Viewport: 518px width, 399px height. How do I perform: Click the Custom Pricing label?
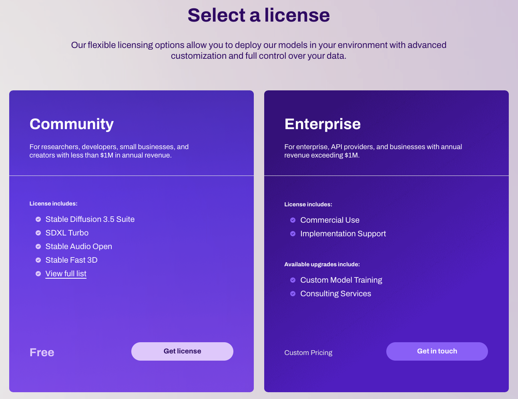click(308, 353)
